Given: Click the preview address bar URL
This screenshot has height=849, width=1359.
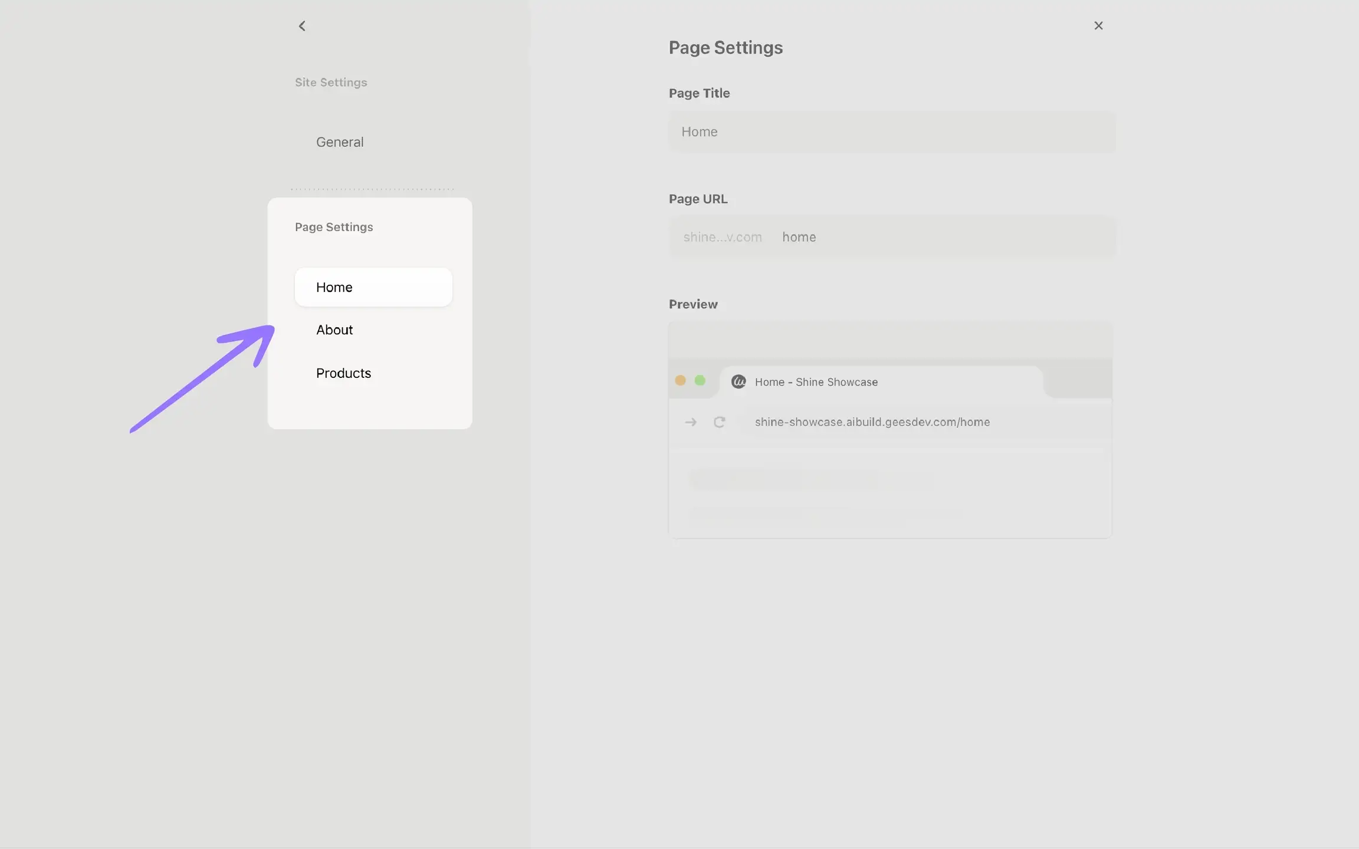Looking at the screenshot, I should point(872,422).
